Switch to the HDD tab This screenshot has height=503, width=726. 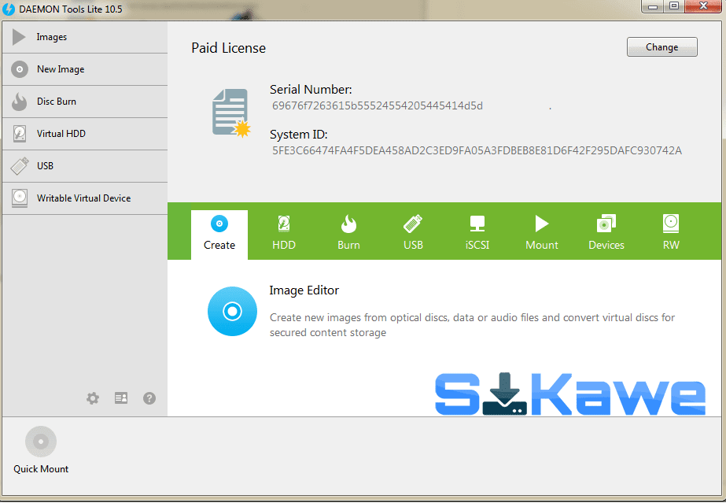[x=284, y=234]
